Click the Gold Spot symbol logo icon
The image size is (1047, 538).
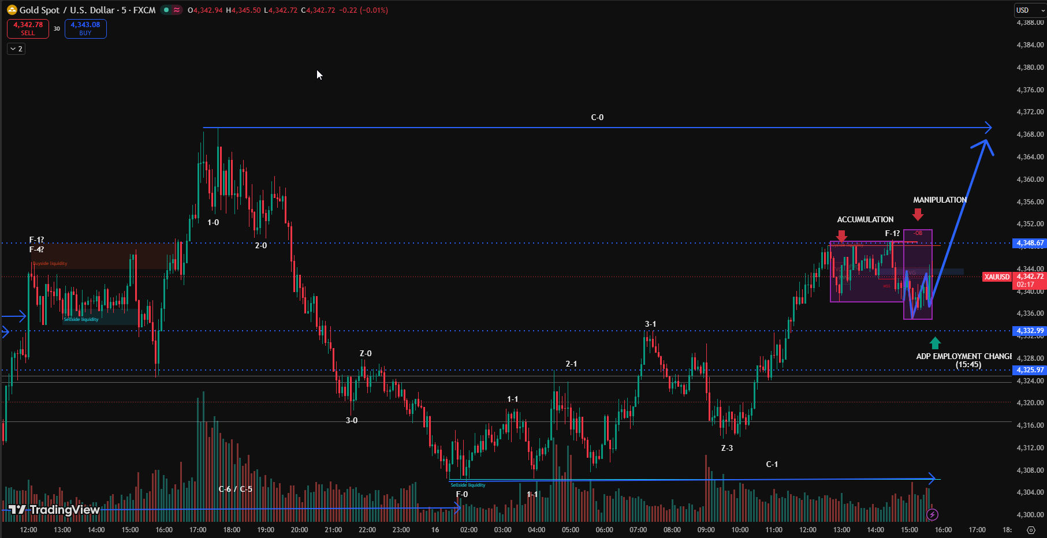(12, 10)
